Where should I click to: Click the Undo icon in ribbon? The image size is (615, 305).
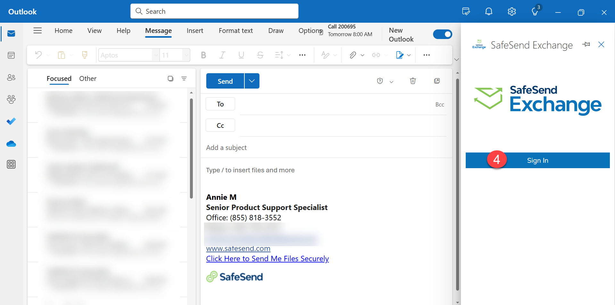(38, 55)
